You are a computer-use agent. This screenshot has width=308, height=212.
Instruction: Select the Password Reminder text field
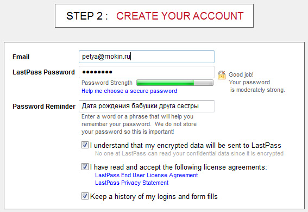tap(147, 106)
